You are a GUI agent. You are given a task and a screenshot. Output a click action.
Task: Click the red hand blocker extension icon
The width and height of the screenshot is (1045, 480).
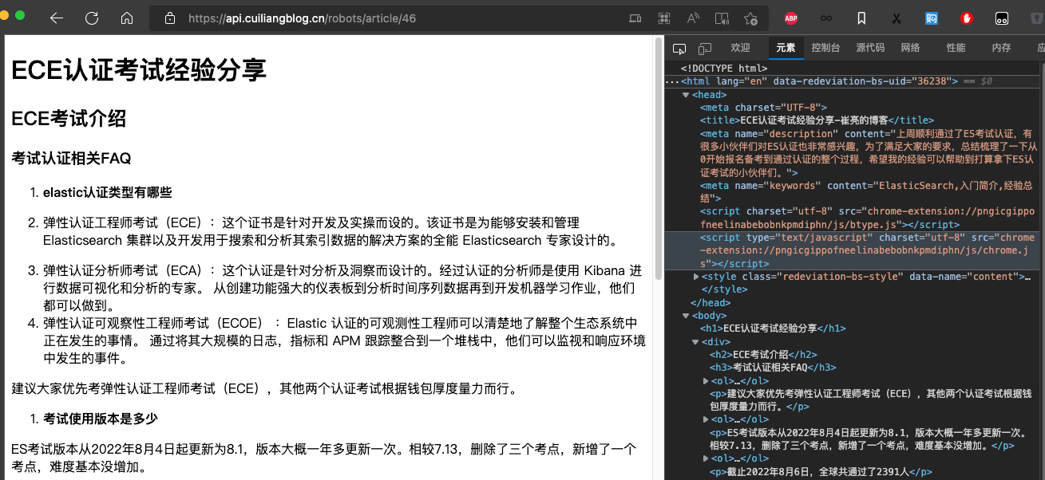click(x=967, y=18)
